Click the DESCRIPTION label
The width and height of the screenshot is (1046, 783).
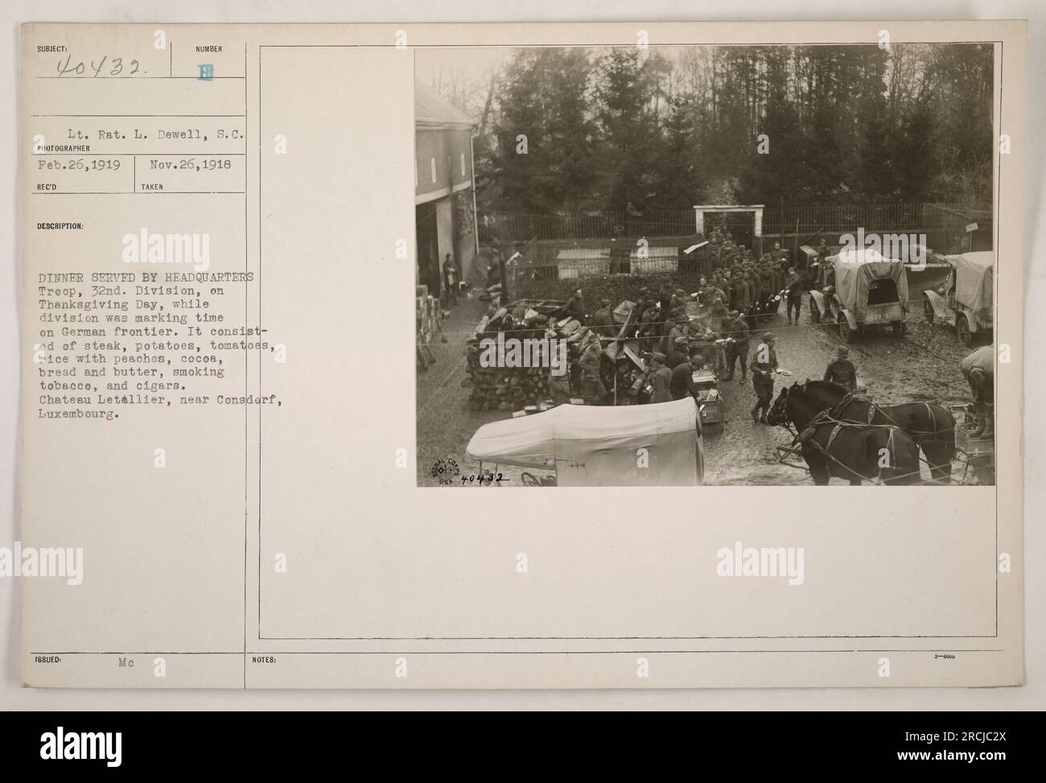point(60,226)
